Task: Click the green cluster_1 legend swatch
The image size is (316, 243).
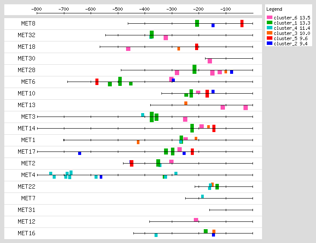Action: tap(269, 23)
